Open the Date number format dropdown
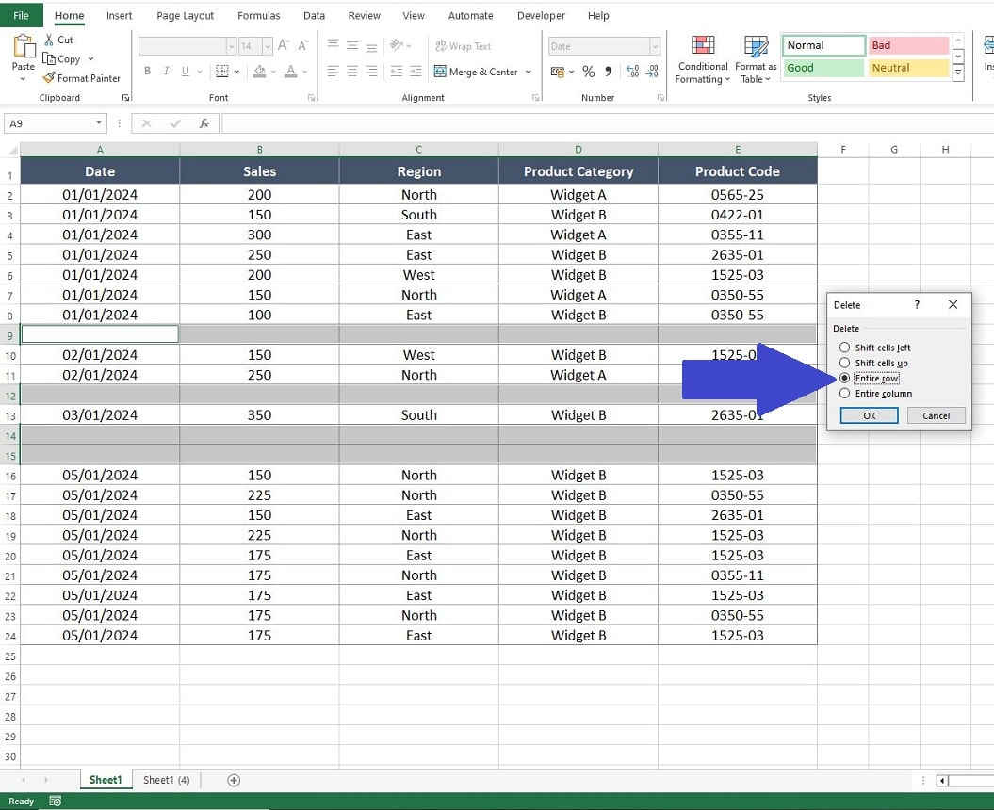Viewport: 994px width, 810px height. pos(655,46)
